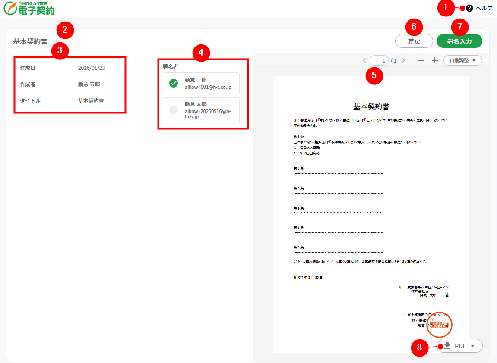Zoom in using the plus icon

(x=434, y=60)
